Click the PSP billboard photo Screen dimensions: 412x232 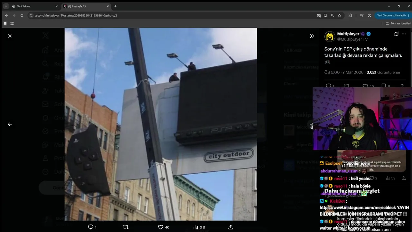click(161, 124)
